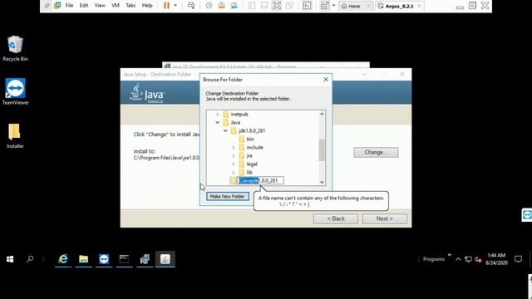This screenshot has width=532, height=299.
Task: Close the Browse For Folder dialog
Action: (326, 80)
